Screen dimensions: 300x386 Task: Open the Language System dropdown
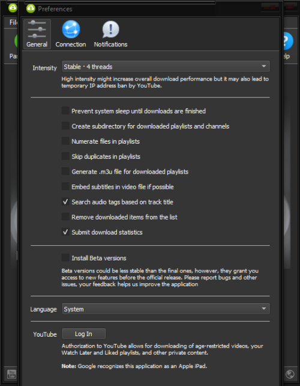166,308
